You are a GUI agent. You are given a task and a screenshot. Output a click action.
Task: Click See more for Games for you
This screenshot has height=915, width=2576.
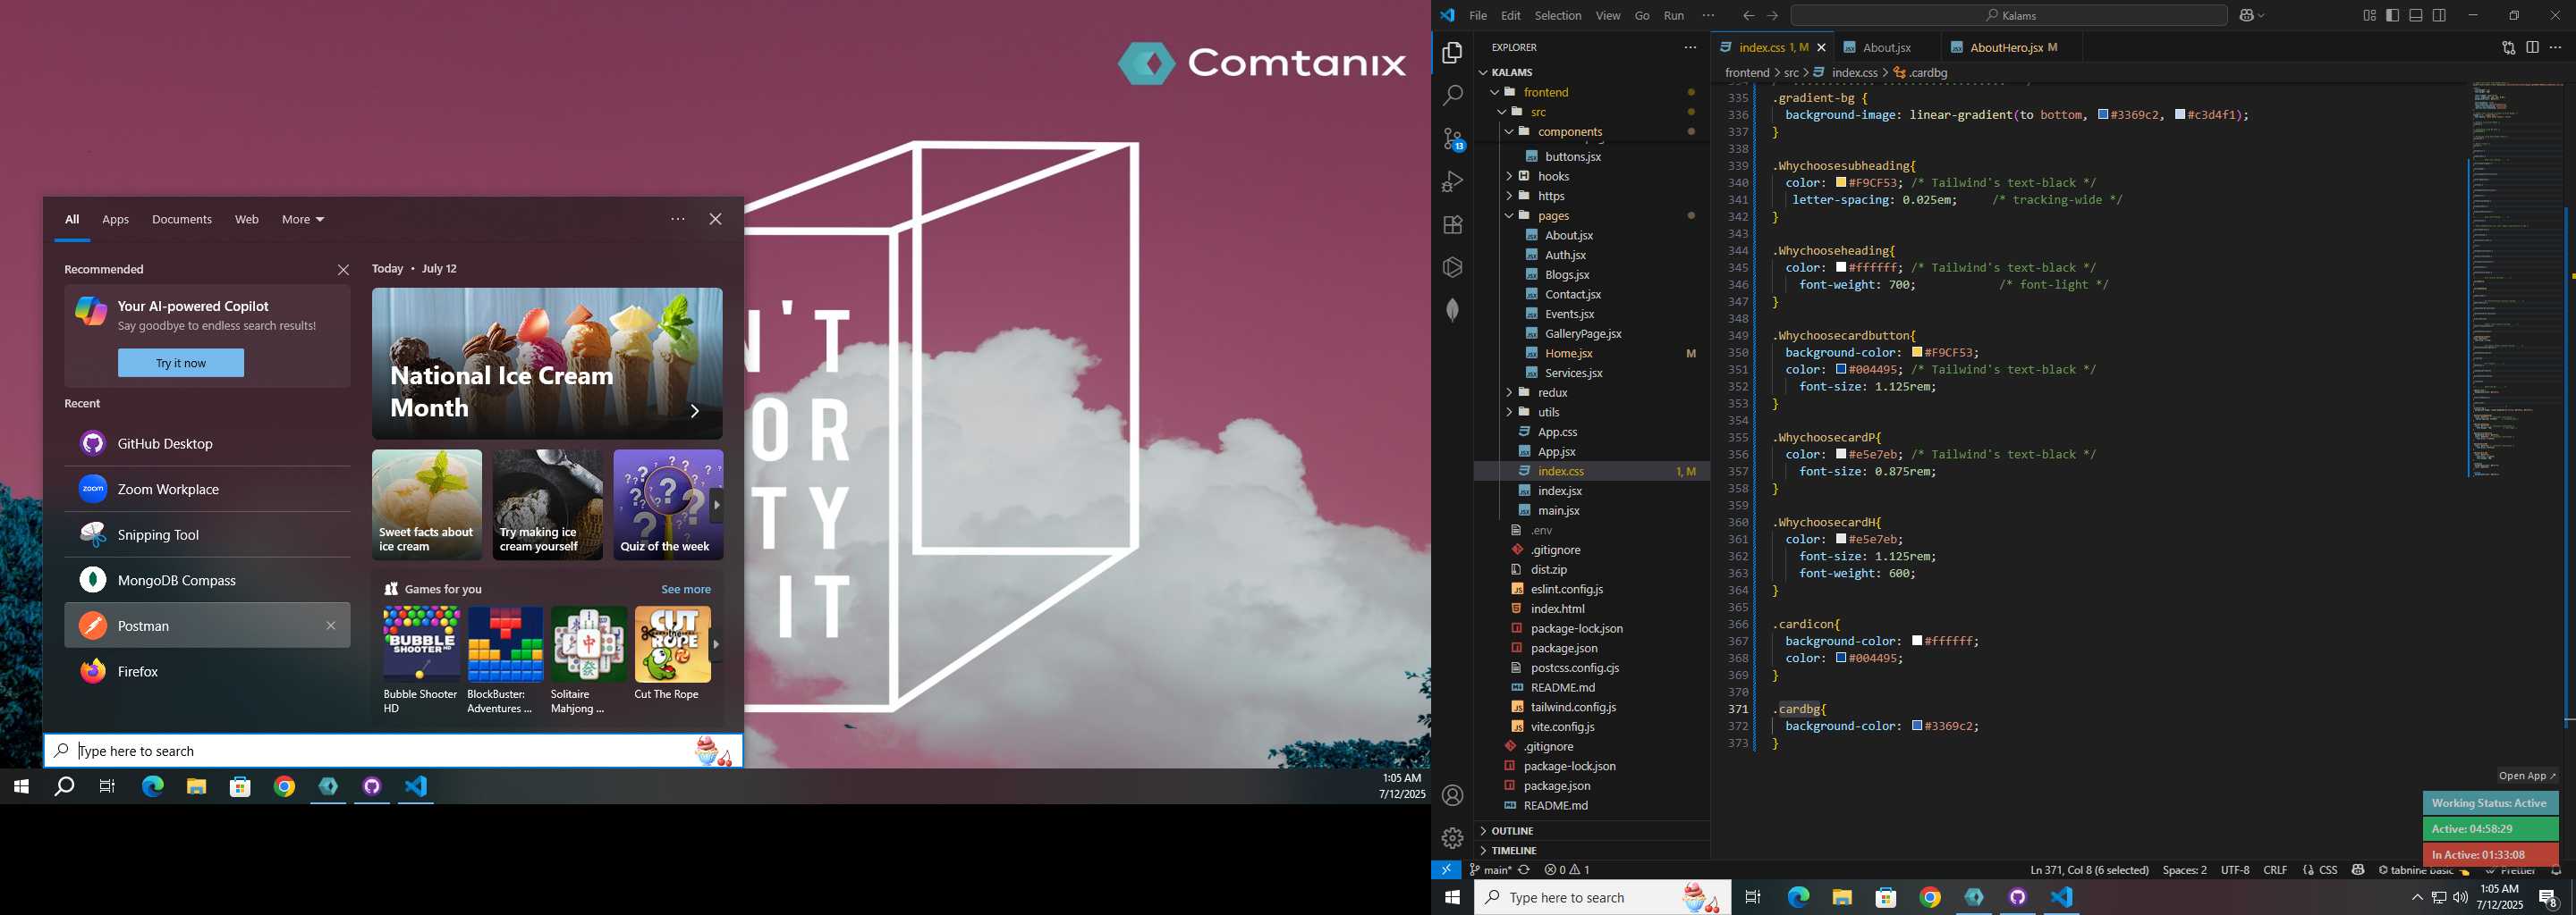coord(686,590)
